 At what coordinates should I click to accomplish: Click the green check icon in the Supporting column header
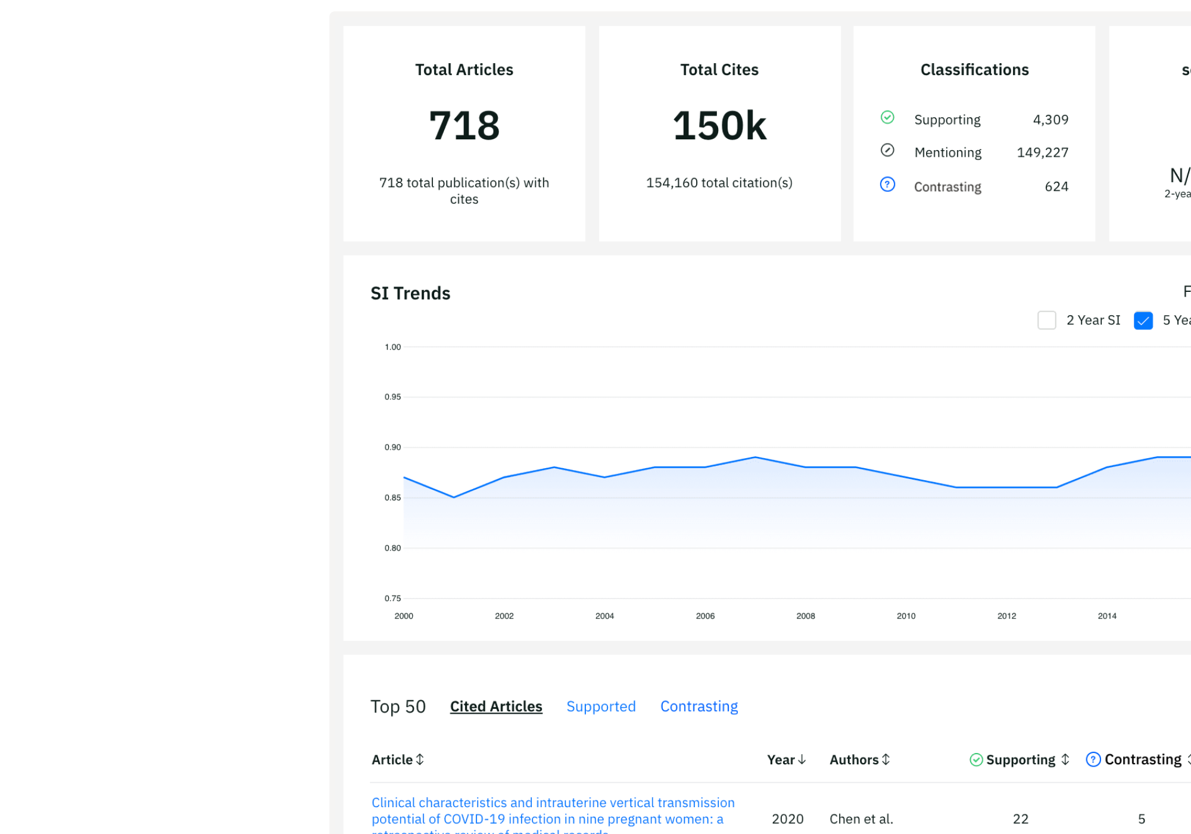pos(976,760)
